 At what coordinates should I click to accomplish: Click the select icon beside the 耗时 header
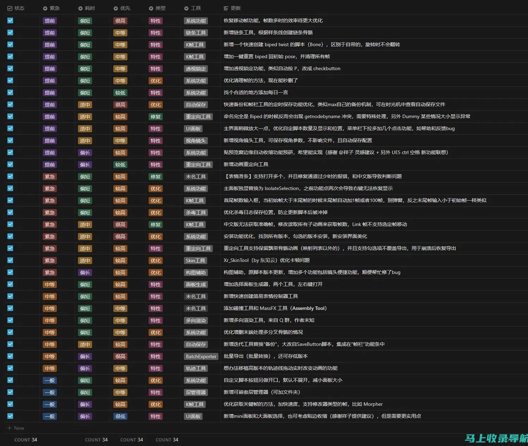[80, 8]
